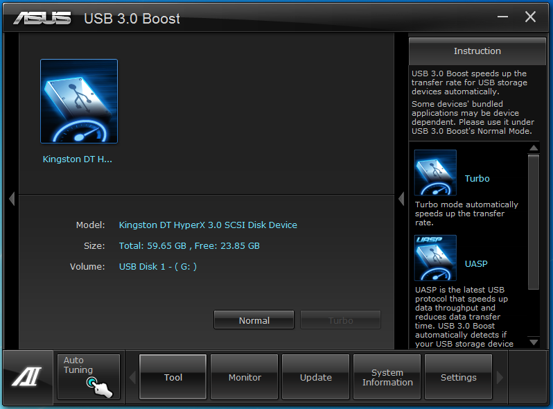Click the size value 'Total: 59.65 GB , Free: 23.85 GB'
Image resolution: width=553 pixels, height=409 pixels.
[x=189, y=245]
